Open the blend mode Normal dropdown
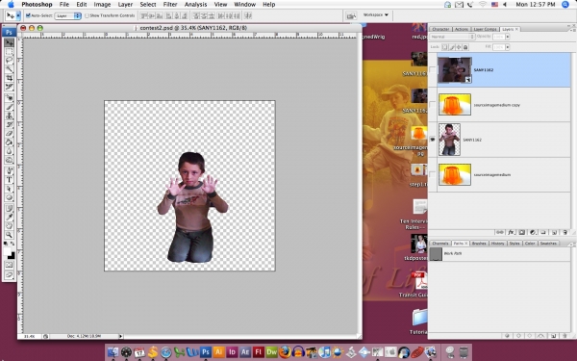Viewport: 577px width, 361px height. [452, 37]
